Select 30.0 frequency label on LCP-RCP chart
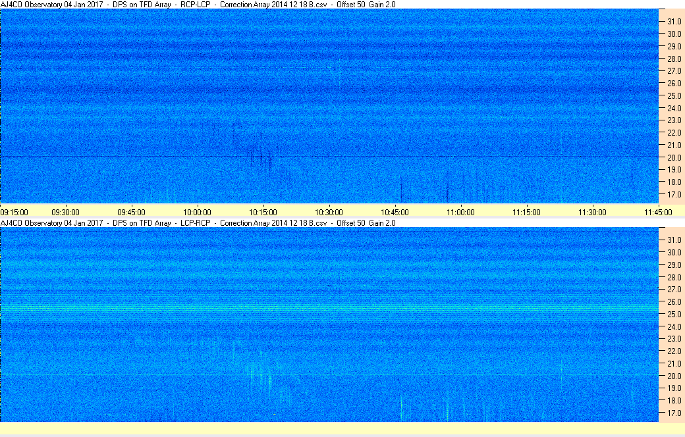 (674, 252)
